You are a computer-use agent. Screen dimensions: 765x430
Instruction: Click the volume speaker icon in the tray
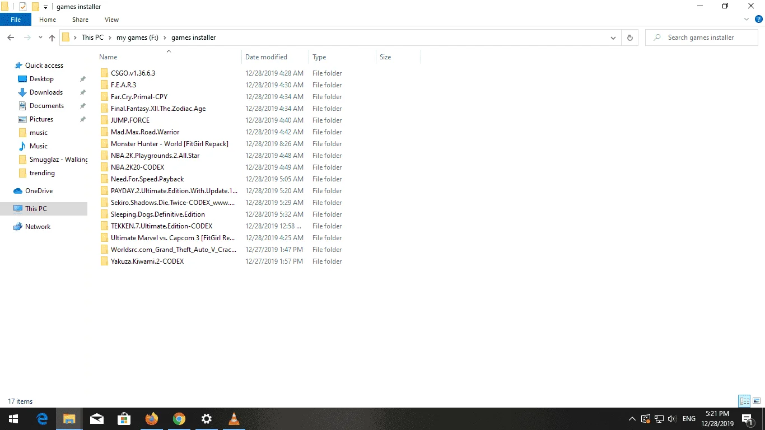[x=673, y=419]
